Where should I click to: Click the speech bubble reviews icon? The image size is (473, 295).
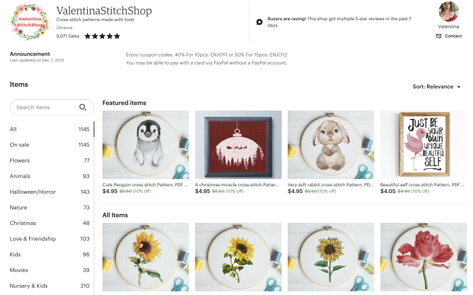259,22
